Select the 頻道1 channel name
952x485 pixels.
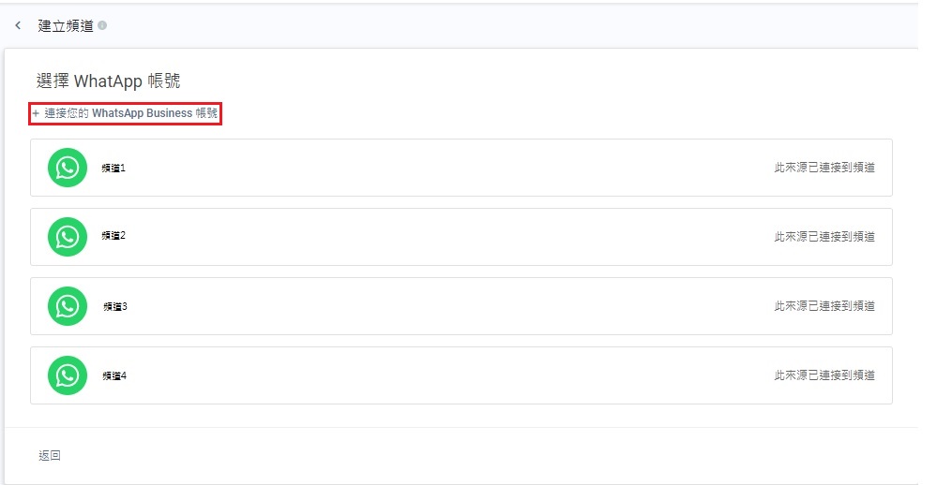pos(113,168)
